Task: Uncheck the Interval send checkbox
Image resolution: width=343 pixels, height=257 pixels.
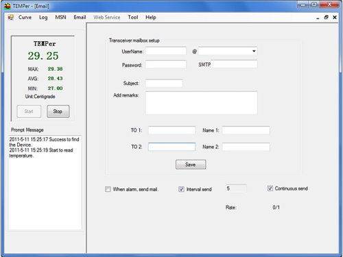Action: tap(181, 189)
